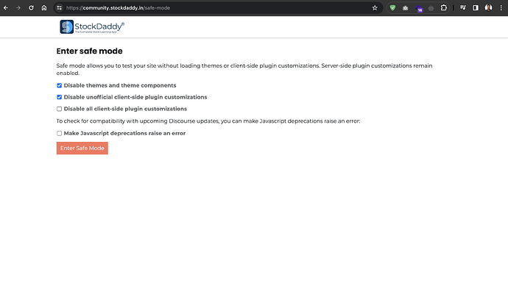Reload the safe-mode page
This screenshot has width=508, height=294.
(x=31, y=8)
